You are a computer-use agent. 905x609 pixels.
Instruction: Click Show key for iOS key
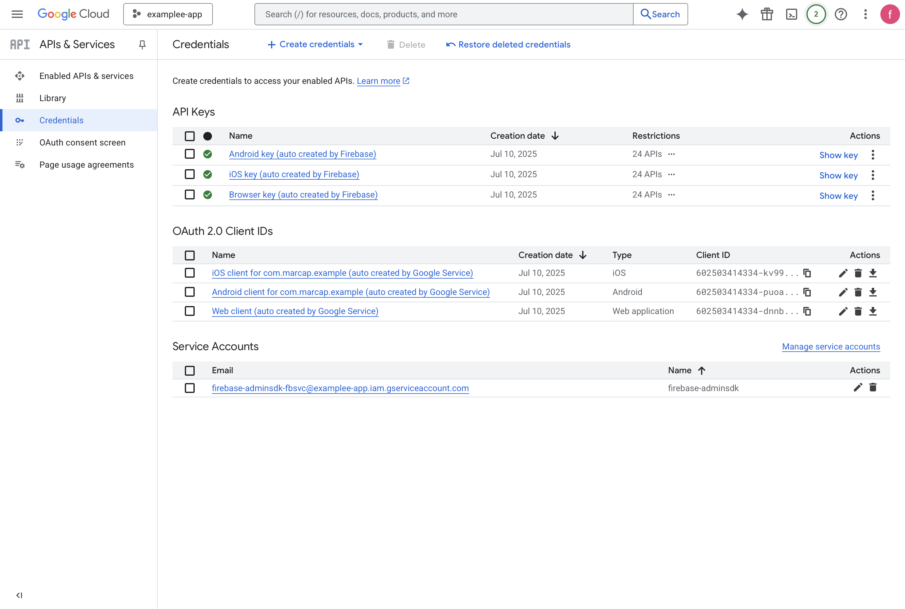coord(838,176)
